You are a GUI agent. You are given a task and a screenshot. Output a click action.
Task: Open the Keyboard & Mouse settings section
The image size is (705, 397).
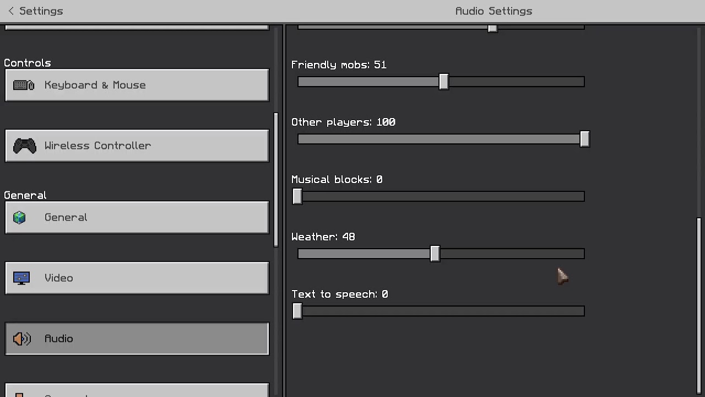(x=137, y=85)
